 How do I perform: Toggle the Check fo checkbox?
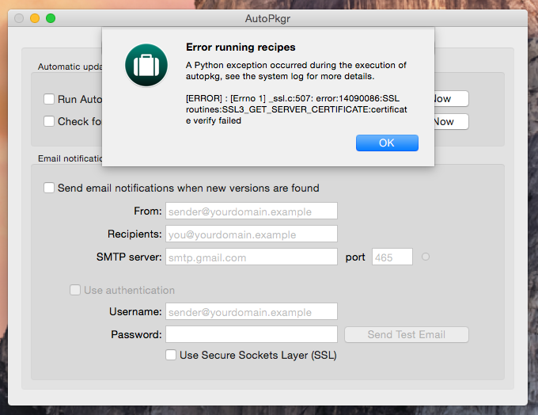[49, 121]
